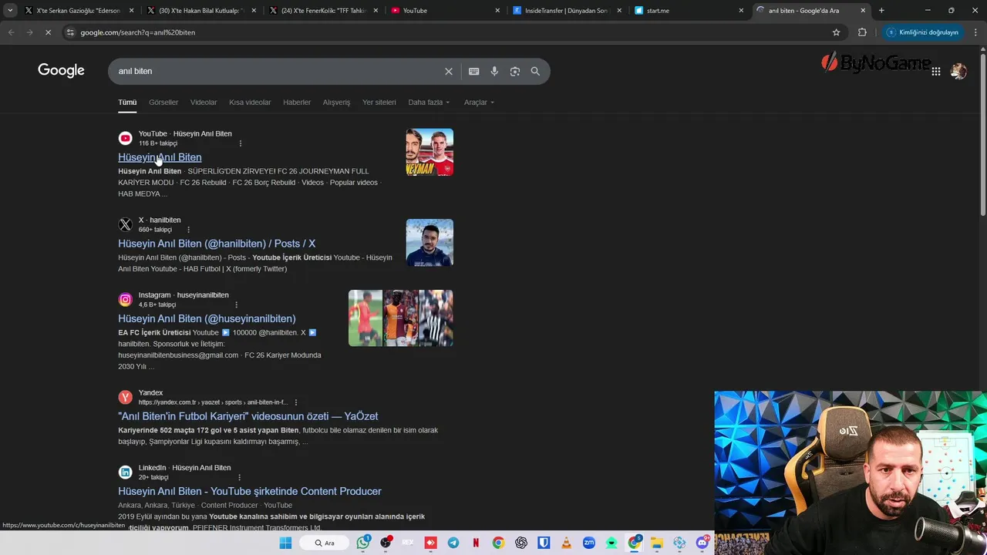987x555 pixels.
Task: Select the Tümü search tab
Action: tap(127, 102)
